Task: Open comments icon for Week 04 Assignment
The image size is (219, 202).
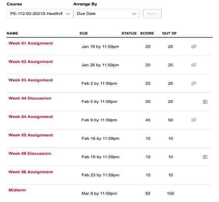Action: pos(194,120)
